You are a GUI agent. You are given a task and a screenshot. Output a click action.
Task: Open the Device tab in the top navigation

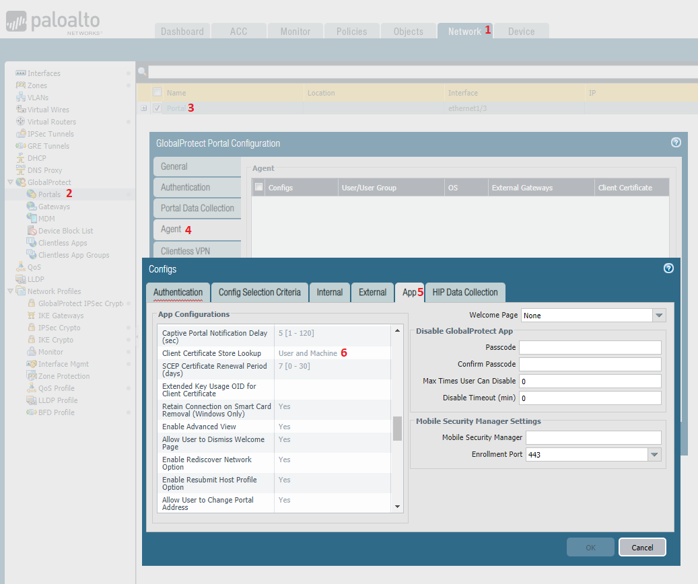point(521,31)
